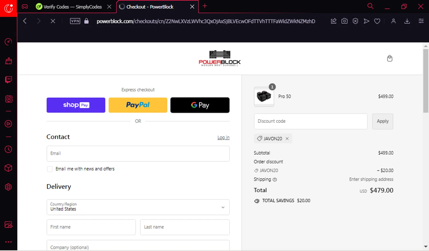Open the gallery image icon in sidebar
Screen dimensions: 429x251
click(9, 224)
